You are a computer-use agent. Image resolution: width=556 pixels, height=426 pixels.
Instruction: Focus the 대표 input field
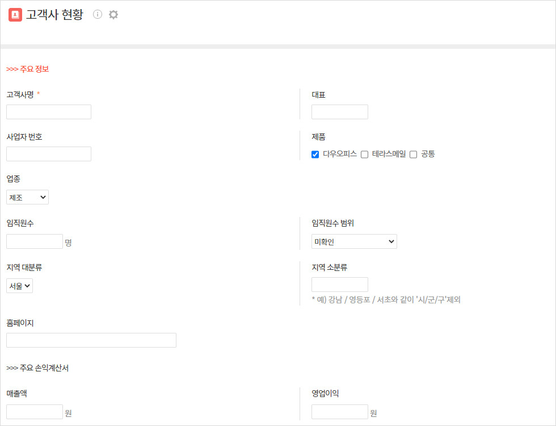pos(340,112)
